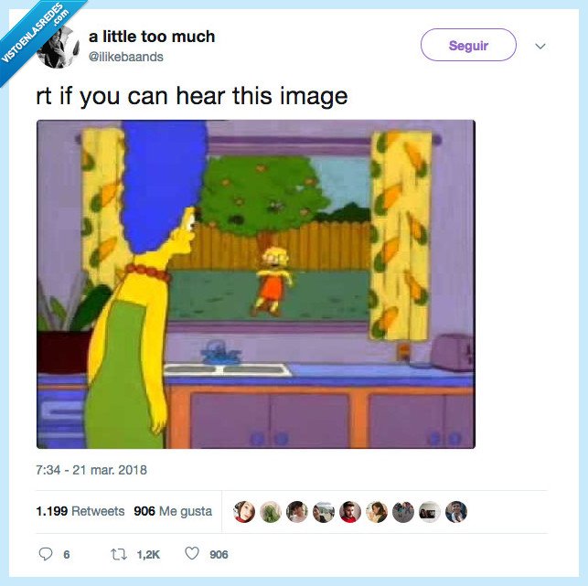The width and height of the screenshot is (588, 586).
Task: Open the liker avatar wearing red shirt
Action: 350,512
